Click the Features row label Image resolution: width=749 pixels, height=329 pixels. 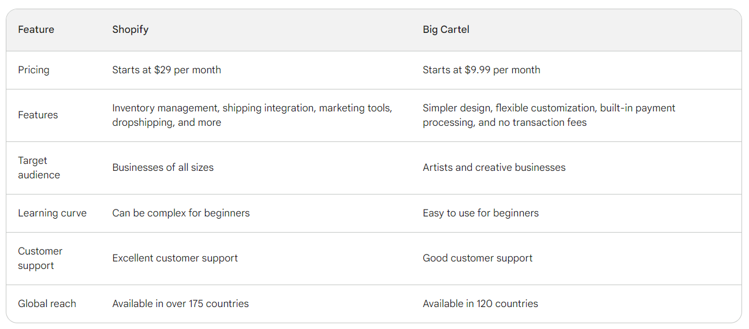[x=38, y=115]
